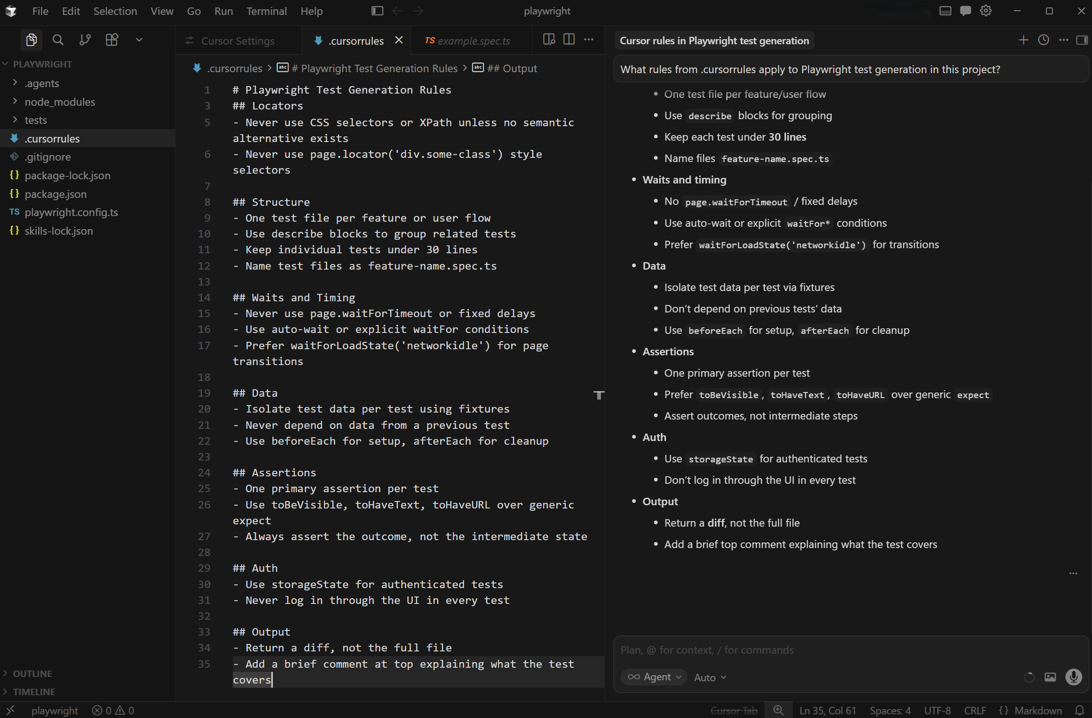Start a new chat with the plus icon

(1024, 41)
